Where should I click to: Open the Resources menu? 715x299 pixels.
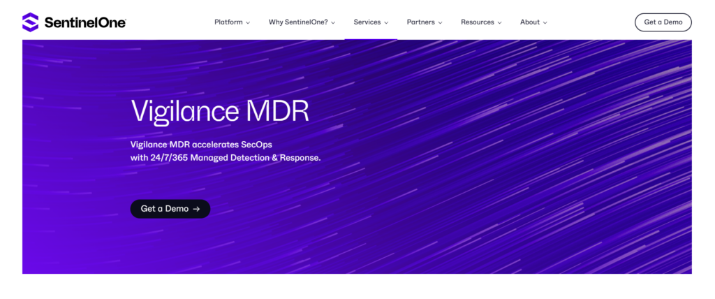point(478,22)
